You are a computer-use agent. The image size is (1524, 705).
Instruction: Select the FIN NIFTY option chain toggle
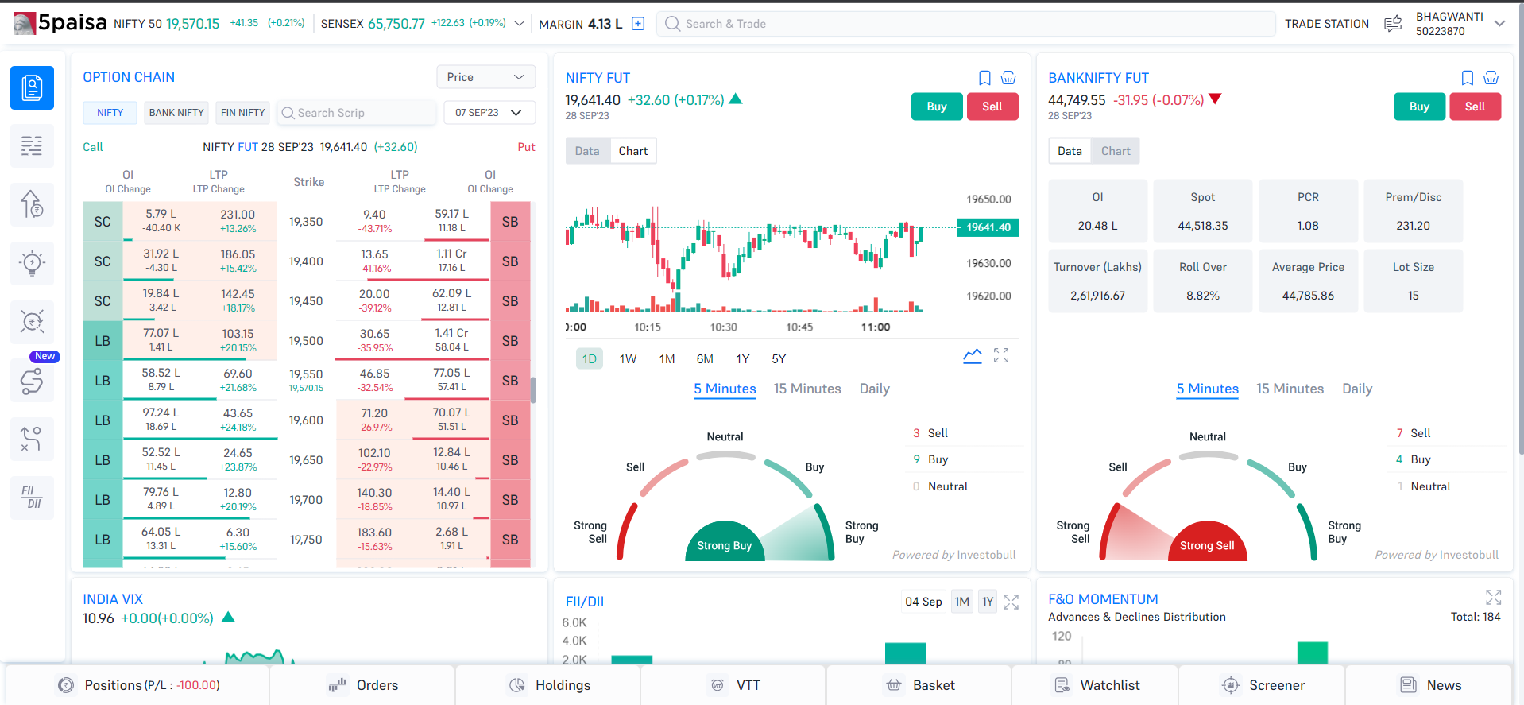point(242,113)
